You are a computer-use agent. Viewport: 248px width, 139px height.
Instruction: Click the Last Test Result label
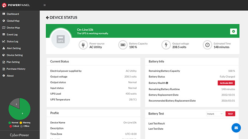pos(157,123)
